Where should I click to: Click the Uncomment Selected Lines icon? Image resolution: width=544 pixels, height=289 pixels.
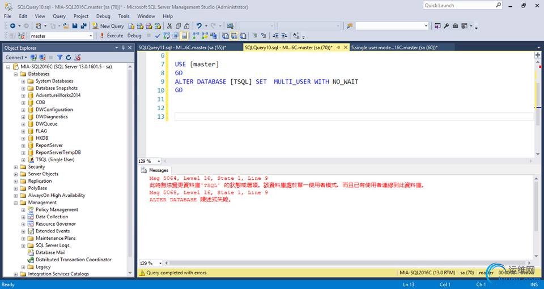[x=263, y=36]
